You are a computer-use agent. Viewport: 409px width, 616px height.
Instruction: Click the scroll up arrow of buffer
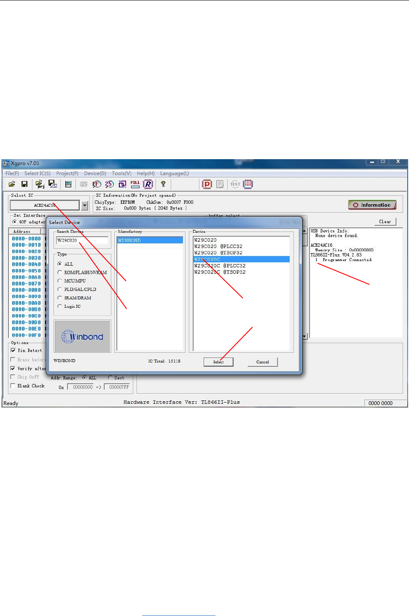(304, 231)
